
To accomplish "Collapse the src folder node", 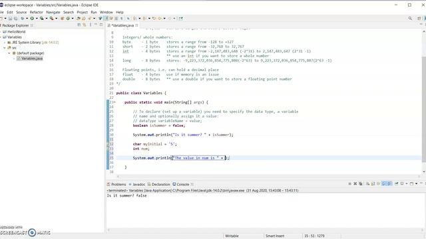I will pos(5,48).
